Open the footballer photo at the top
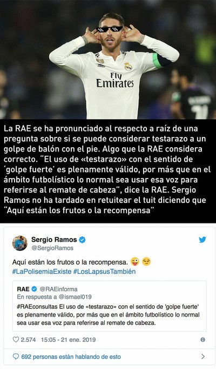Image resolution: width=216 pixels, height=369 pixels. click(108, 60)
